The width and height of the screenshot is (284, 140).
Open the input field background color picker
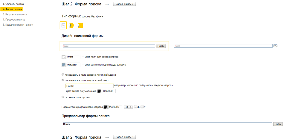tap(64, 57)
